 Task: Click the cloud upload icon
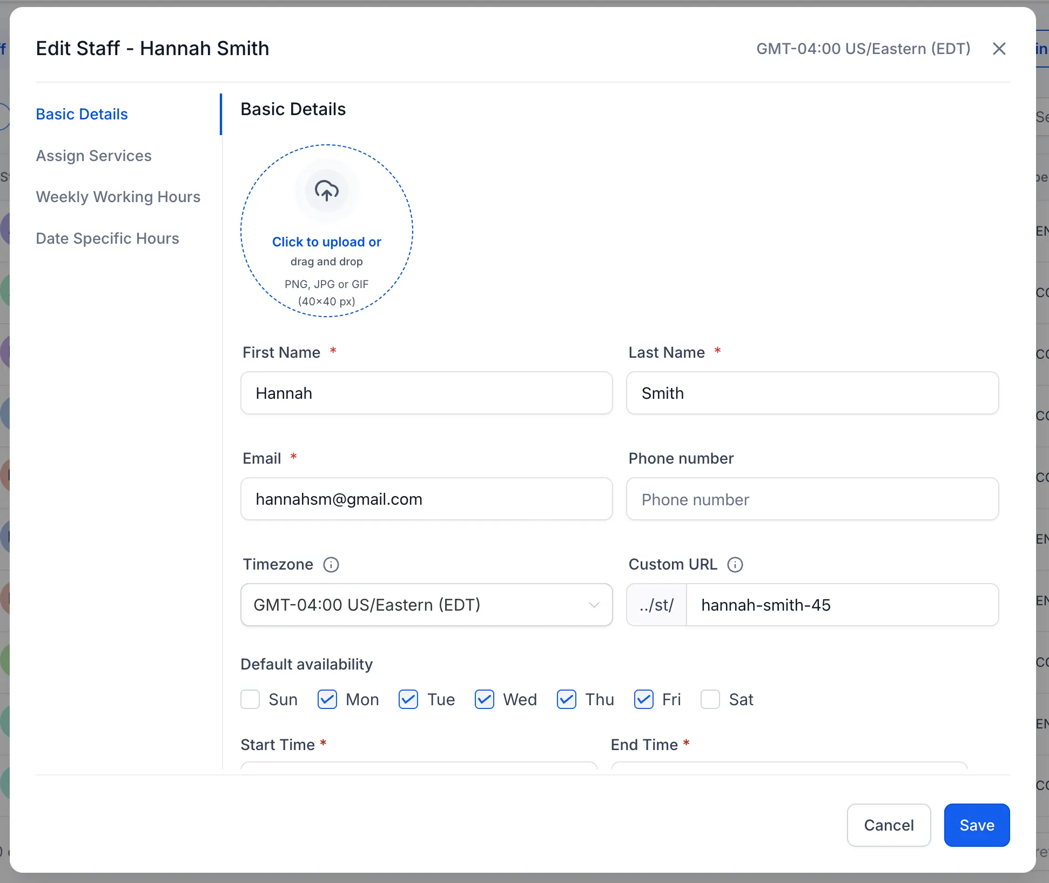pos(326,191)
